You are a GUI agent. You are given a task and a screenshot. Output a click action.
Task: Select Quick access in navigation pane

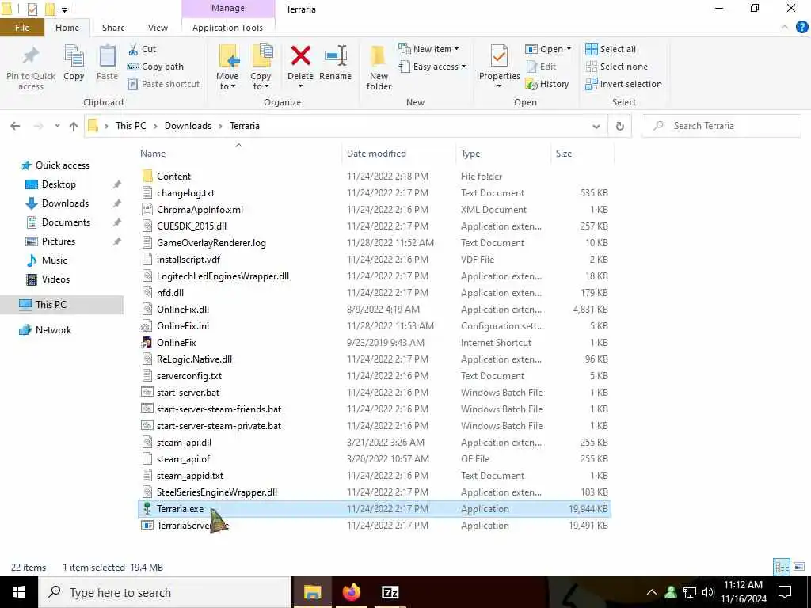click(62, 165)
